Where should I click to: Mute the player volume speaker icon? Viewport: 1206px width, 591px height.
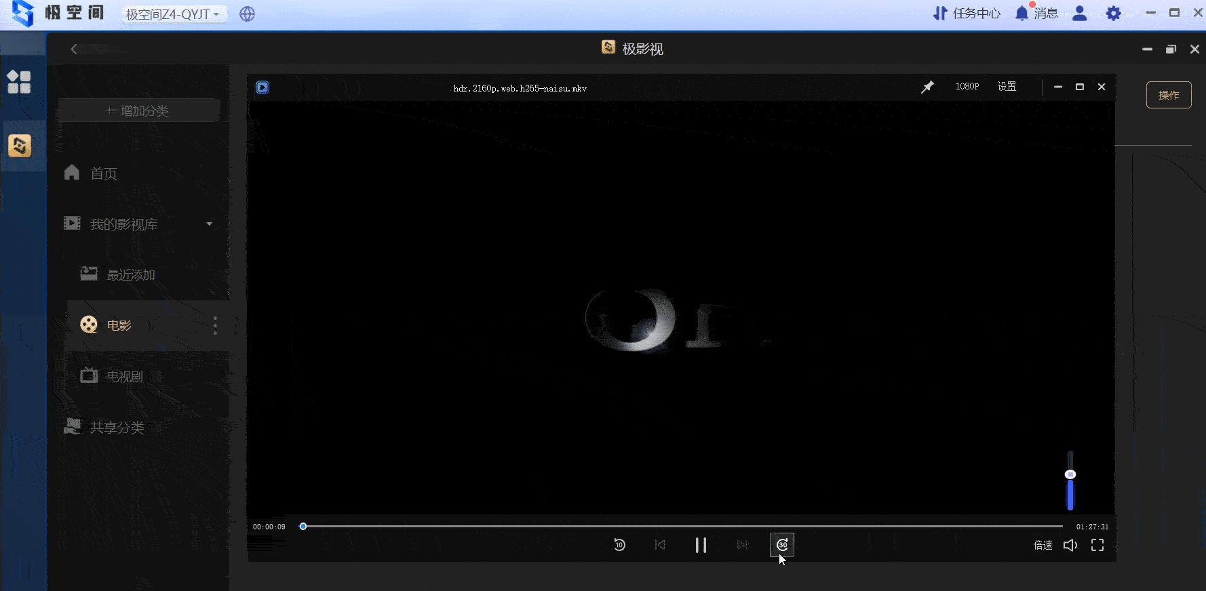[x=1070, y=545]
